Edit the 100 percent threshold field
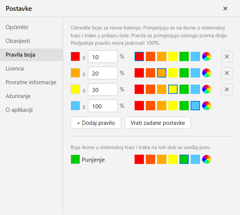 (x=103, y=106)
